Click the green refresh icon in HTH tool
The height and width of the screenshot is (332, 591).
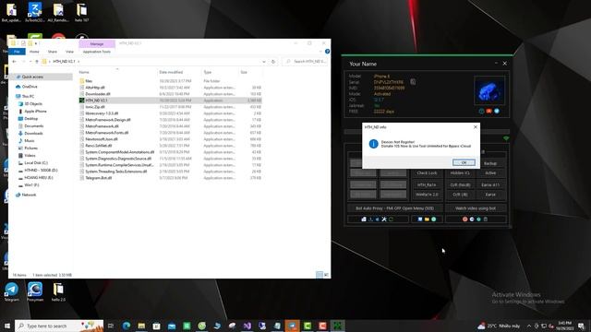[392, 219]
